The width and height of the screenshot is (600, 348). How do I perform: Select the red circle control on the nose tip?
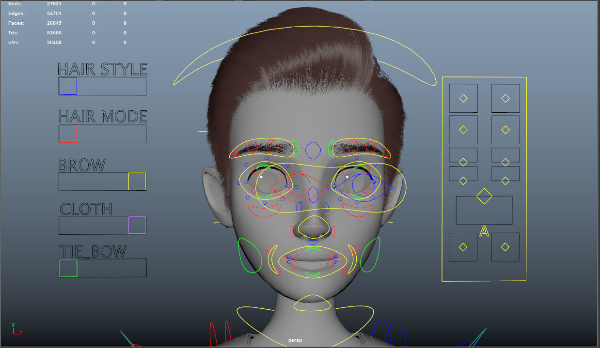click(315, 227)
